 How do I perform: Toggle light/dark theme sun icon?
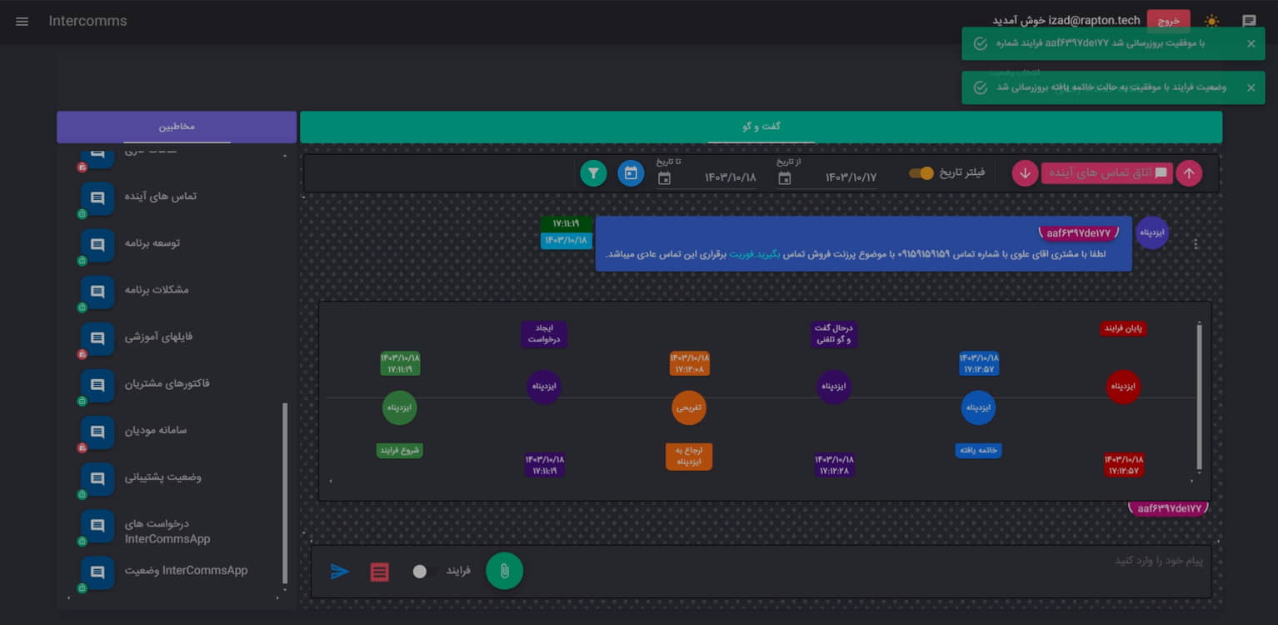(x=1211, y=21)
